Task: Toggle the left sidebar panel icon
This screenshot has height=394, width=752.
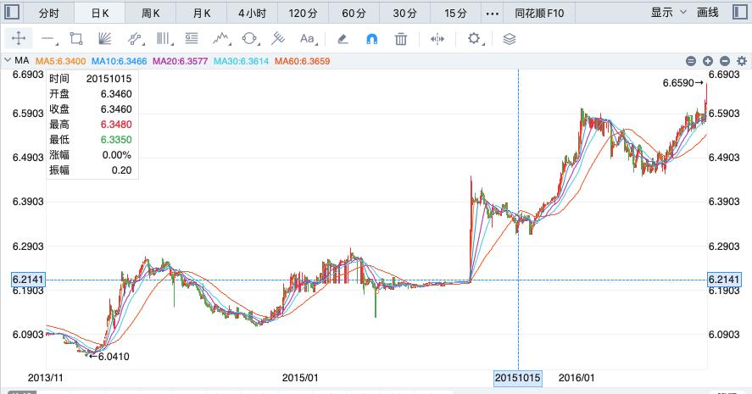Action: point(12,12)
